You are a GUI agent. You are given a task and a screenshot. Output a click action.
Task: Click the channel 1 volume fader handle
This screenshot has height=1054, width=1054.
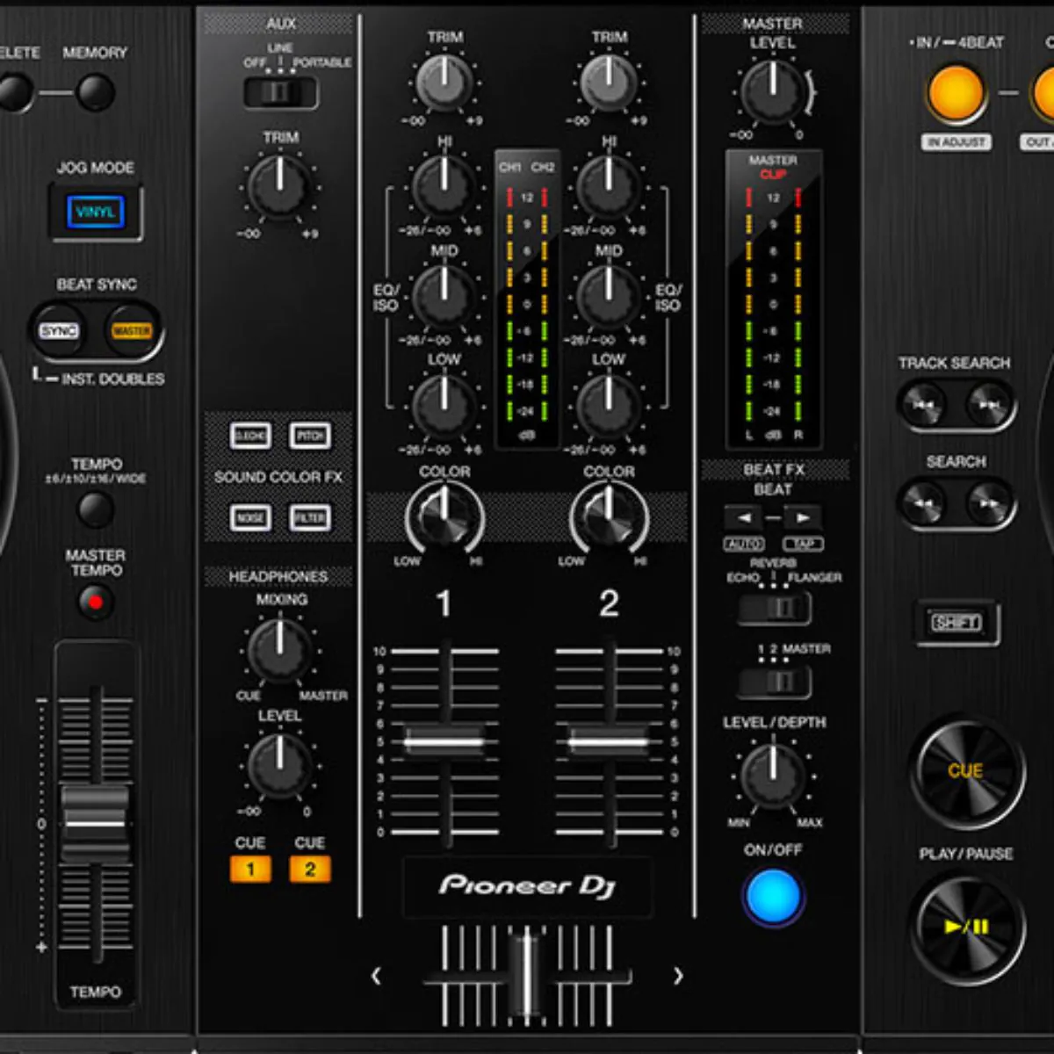[444, 741]
